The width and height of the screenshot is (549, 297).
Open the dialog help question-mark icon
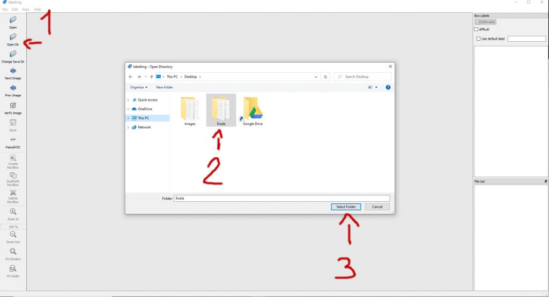tap(388, 87)
